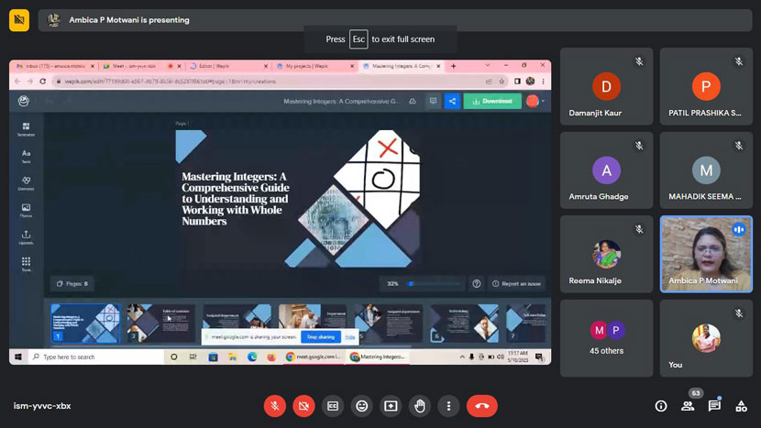Select page 6 thumbnail
Screen dimensions: 761x428
point(465,324)
